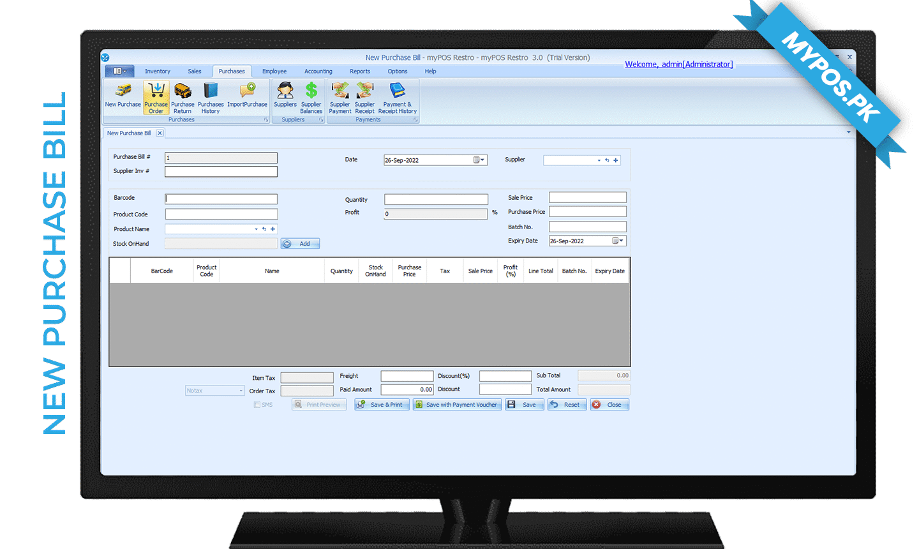Open the Product Name combo box
This screenshot has width=919, height=549.
tap(257, 229)
